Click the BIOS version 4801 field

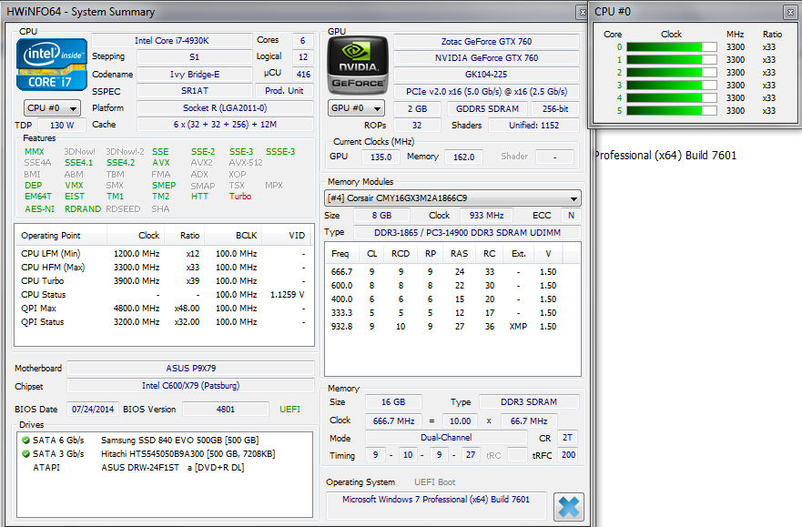[226, 410]
